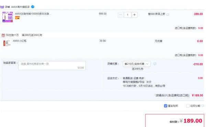Screen dimensions: 206x127
Task: Open the info bubble next to 省600 promotion
Action: pos(168,14)
